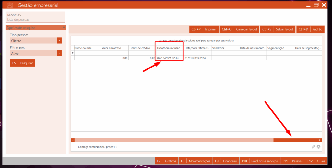Click the app logo in the title bar
The width and height of the screenshot is (332, 168).
pyautogui.click(x=10, y=5)
